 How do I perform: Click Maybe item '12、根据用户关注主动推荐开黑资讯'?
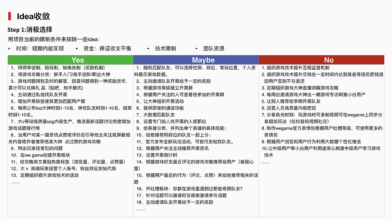[x=173, y=148]
